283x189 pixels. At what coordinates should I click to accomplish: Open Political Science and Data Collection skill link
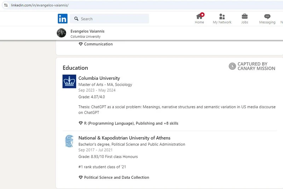tap(117, 177)
